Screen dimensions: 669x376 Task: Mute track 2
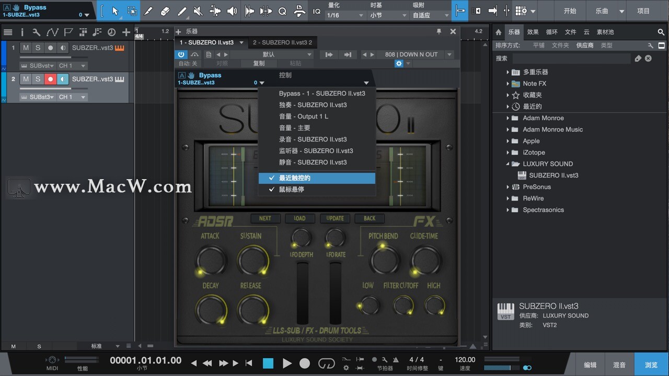pos(26,79)
